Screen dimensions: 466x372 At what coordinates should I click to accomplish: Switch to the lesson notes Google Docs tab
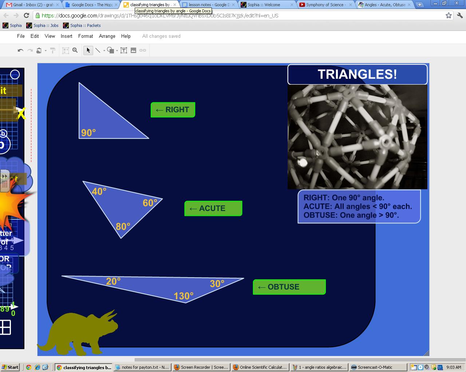tap(208, 5)
